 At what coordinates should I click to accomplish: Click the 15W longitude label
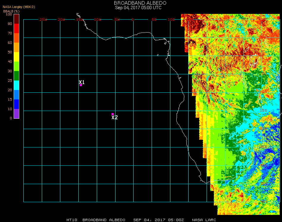tap(80, 20)
